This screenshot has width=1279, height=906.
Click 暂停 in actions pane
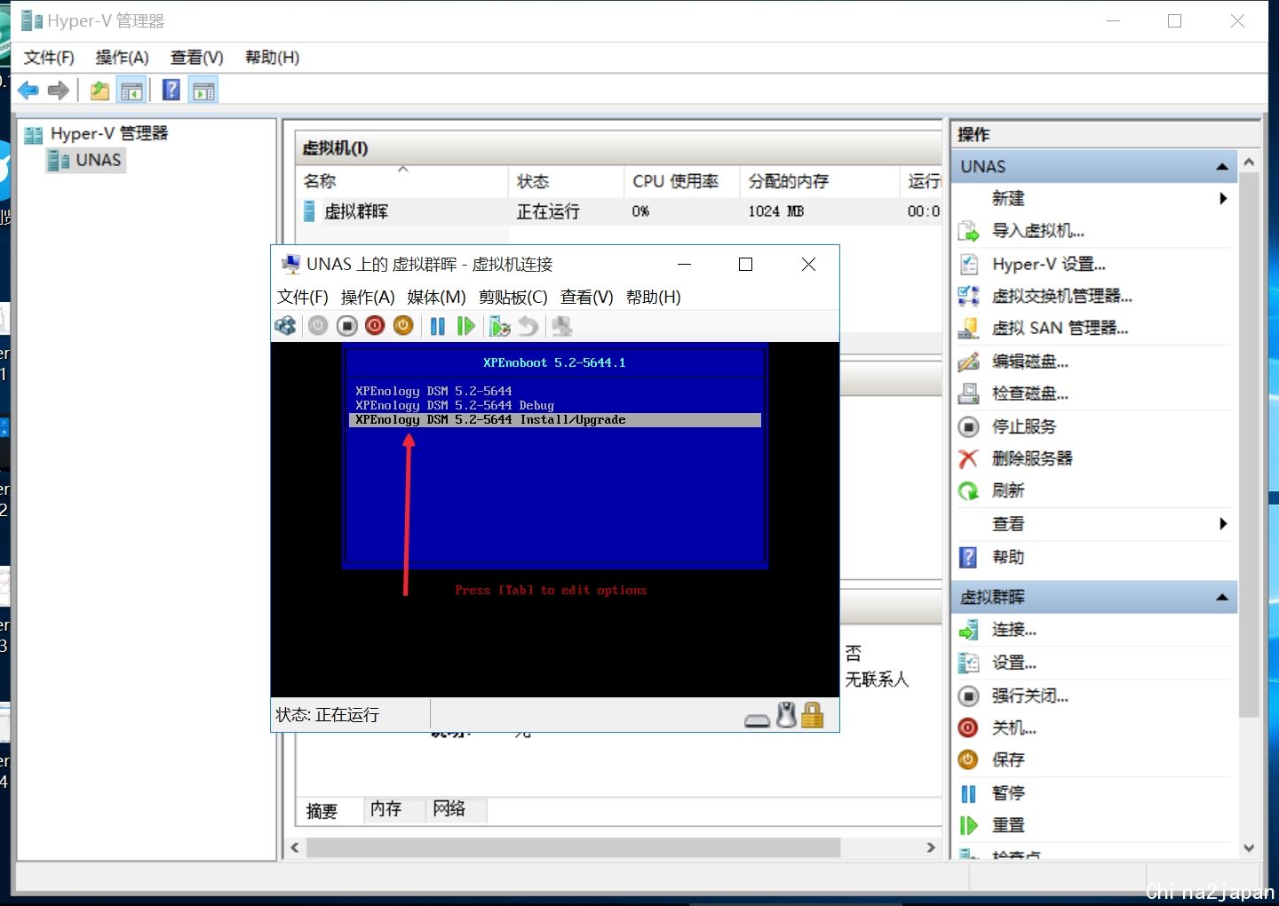[1008, 793]
